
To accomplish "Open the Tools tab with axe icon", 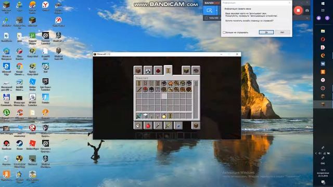I will (x=158, y=126).
